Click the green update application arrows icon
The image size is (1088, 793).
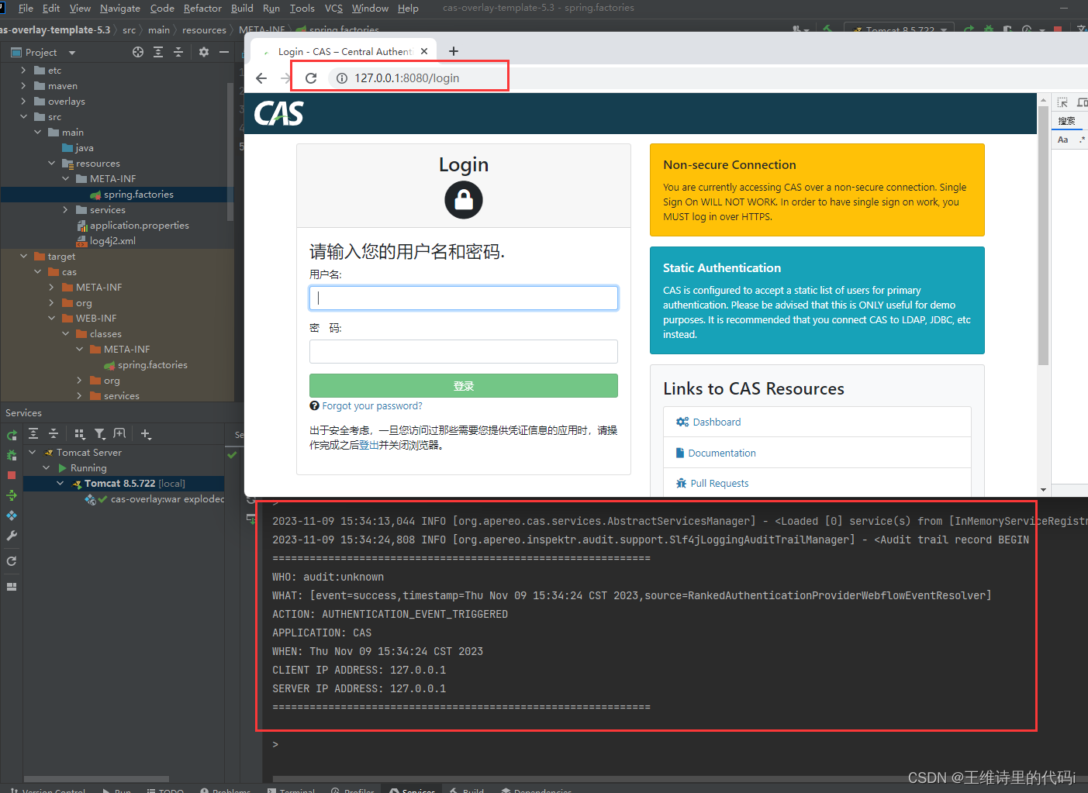12,495
